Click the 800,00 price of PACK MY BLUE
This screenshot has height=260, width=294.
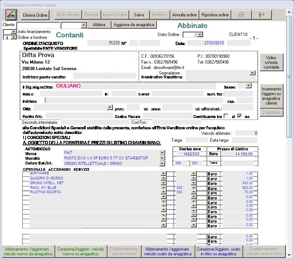[x=248, y=187]
